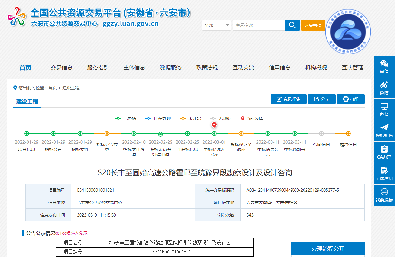Click the platform logo at top left
The width and height of the screenshot is (395, 257).
17,17
